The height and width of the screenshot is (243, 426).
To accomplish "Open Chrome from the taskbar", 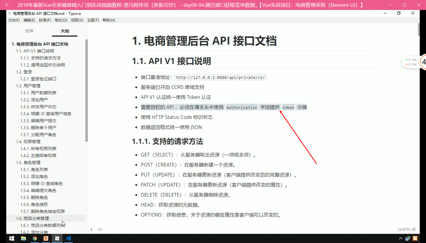I will tap(35, 238).
